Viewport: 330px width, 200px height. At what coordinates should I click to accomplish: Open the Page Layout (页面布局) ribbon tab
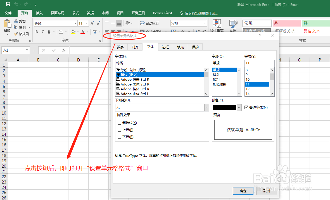(58, 13)
